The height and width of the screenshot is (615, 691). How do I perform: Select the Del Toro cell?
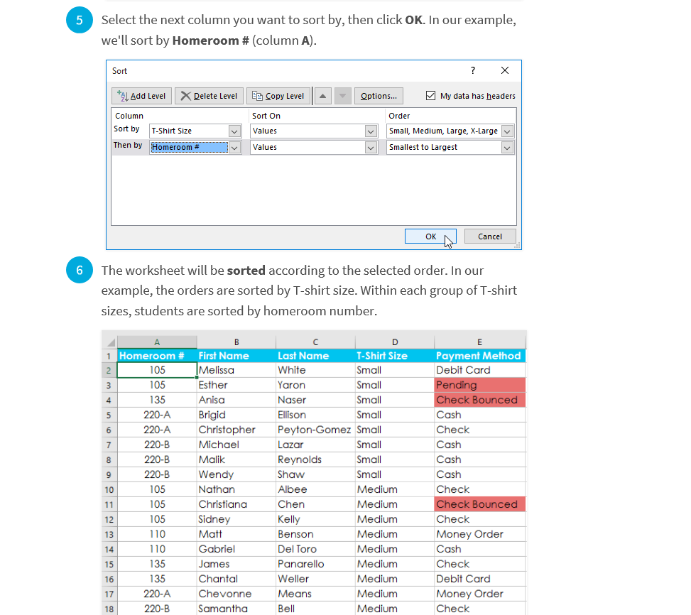[315, 549]
